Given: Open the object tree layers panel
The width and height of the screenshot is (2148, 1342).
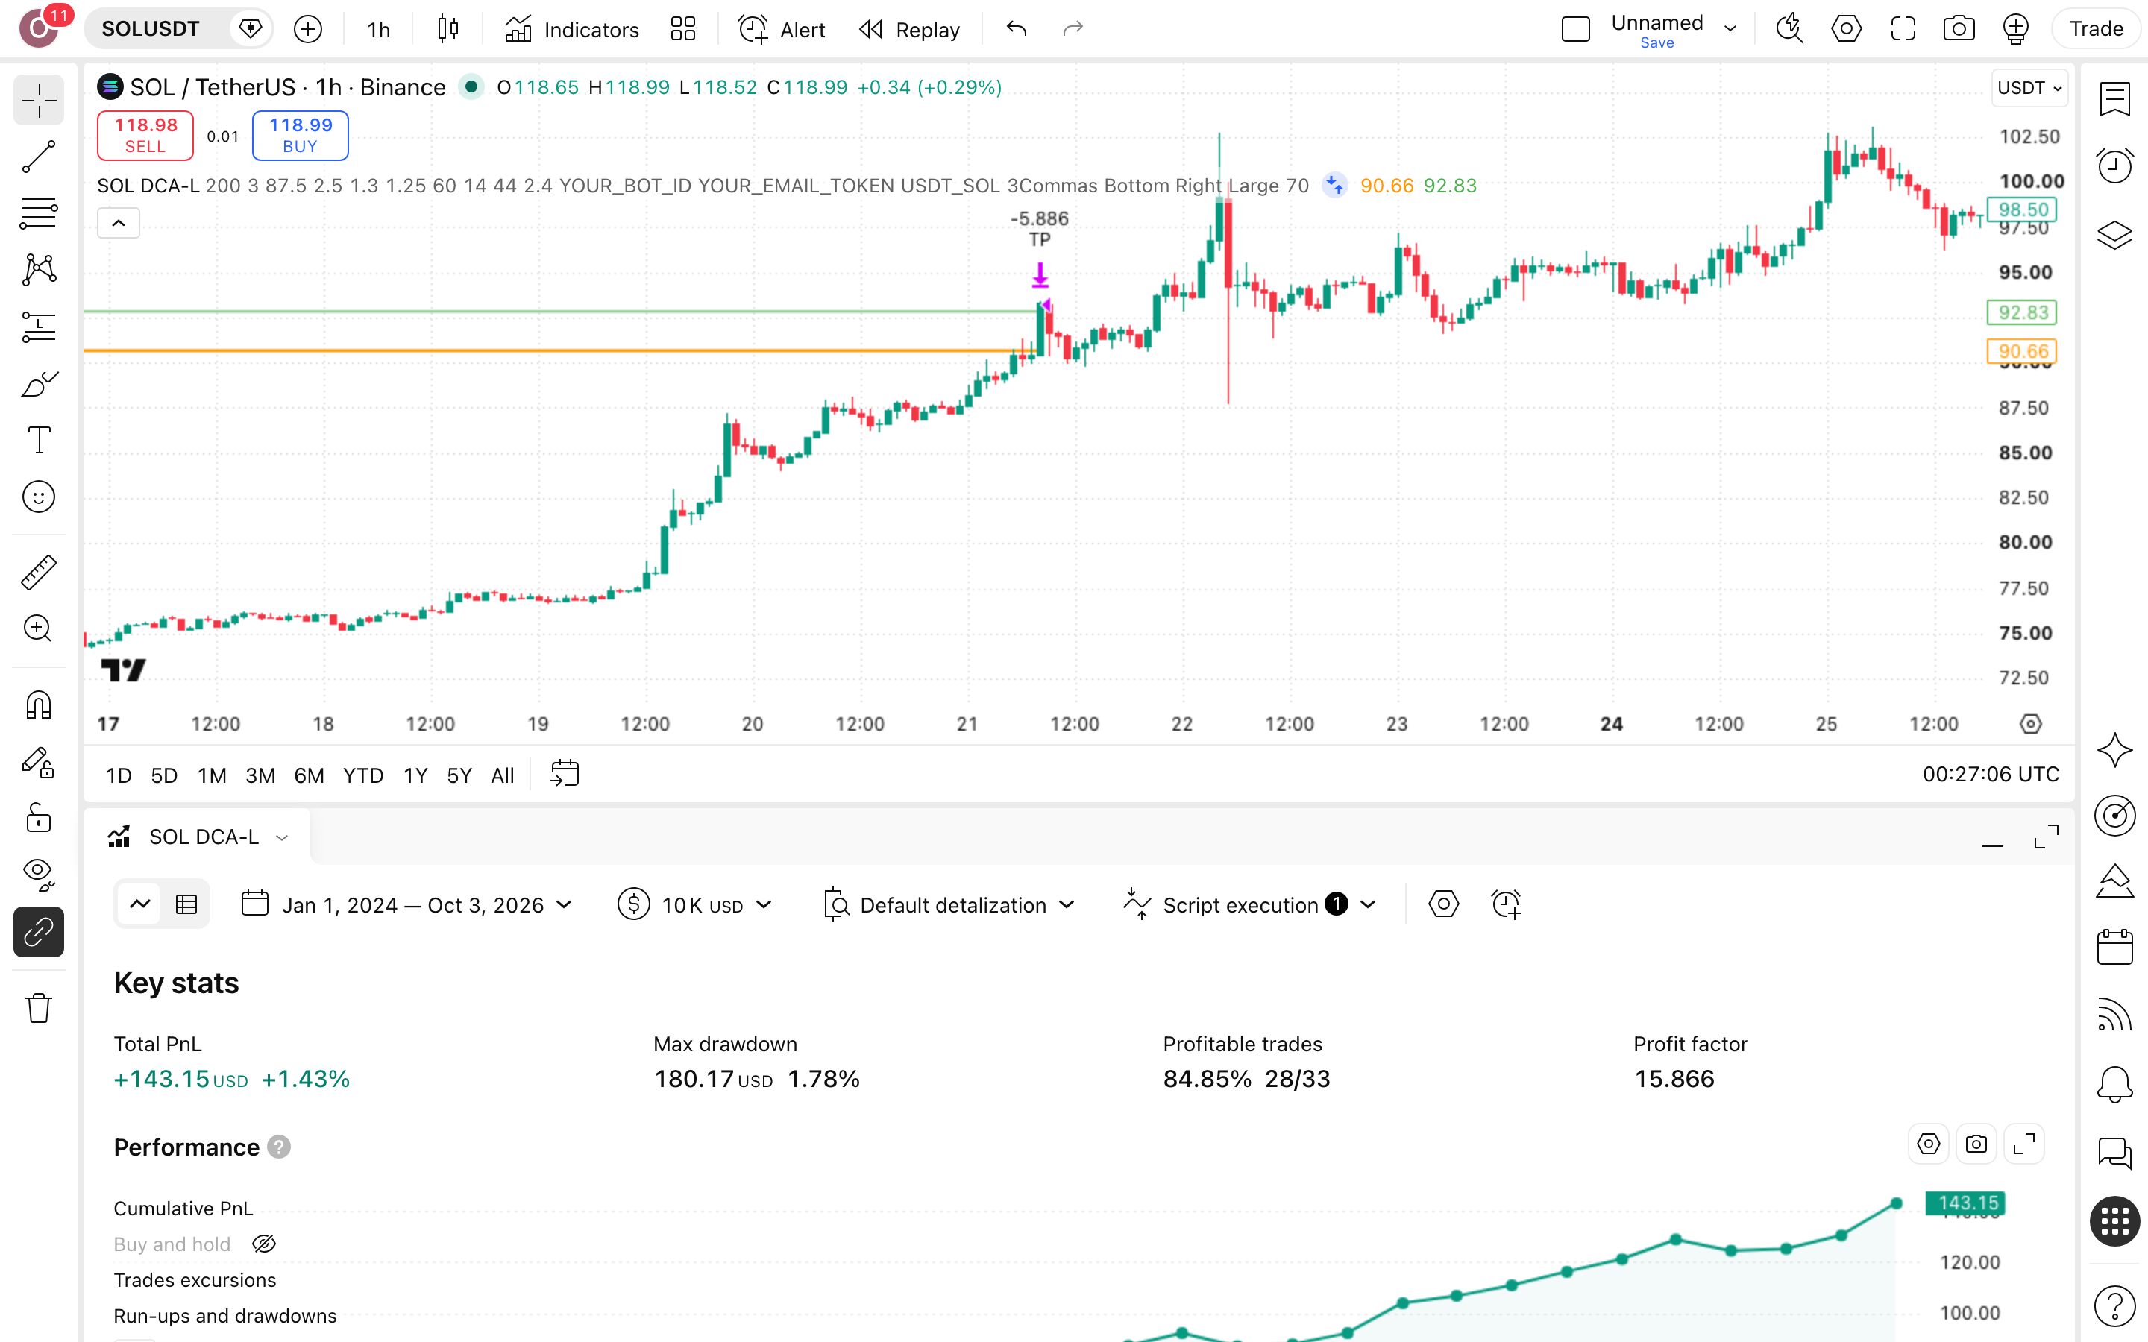Looking at the screenshot, I should 2114,234.
